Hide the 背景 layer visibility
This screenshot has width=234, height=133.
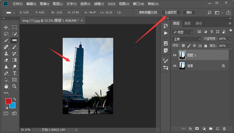tap(175, 66)
